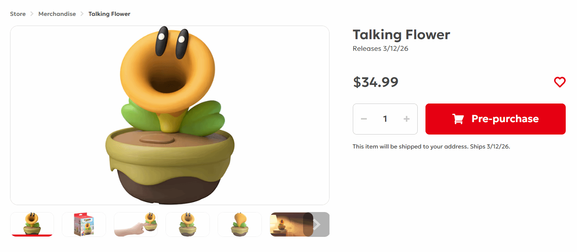Select the thumbnail with finger pressing flower
Viewport: 577px width, 252px height.
pyautogui.click(x=136, y=224)
